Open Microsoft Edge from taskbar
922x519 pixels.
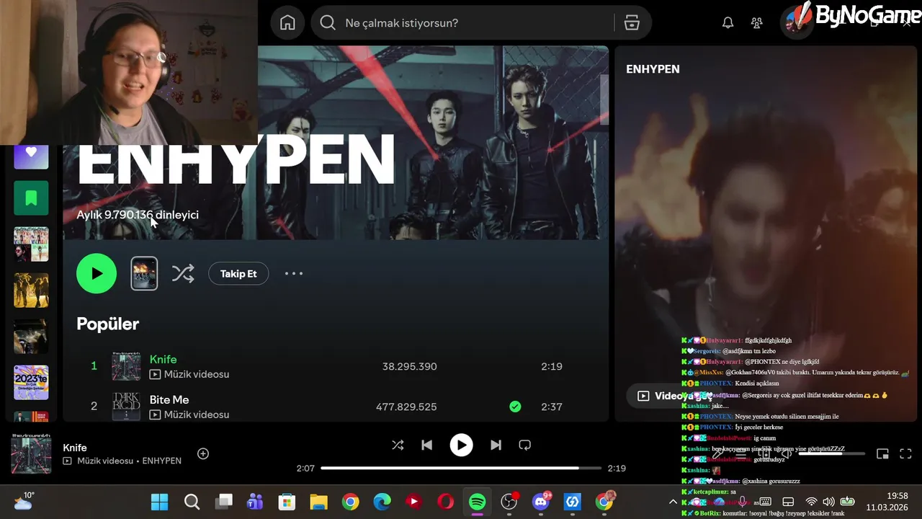[x=382, y=502]
